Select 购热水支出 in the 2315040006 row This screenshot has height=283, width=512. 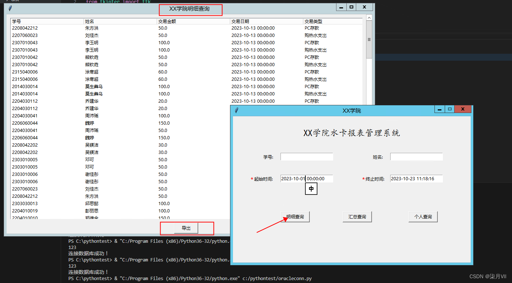coord(316,79)
